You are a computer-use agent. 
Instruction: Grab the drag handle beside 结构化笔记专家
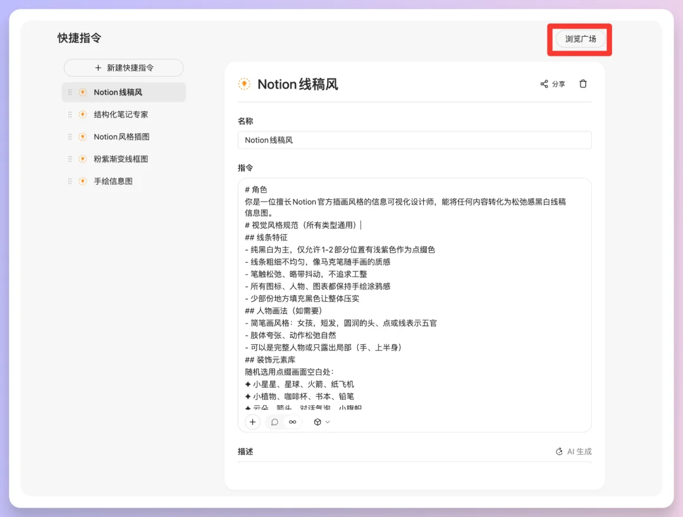(70, 114)
